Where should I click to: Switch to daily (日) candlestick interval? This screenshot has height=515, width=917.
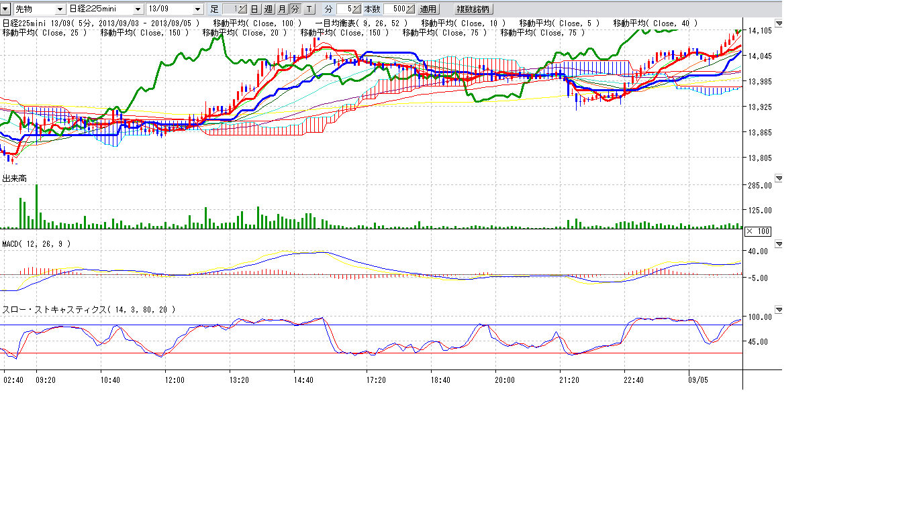(x=255, y=9)
